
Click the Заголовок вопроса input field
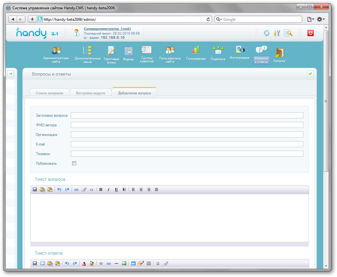click(187, 115)
